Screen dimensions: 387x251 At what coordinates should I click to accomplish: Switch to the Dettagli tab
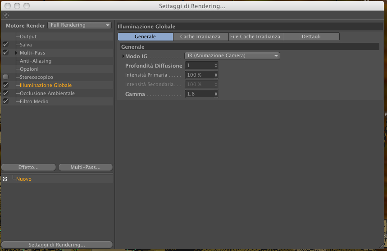pyautogui.click(x=311, y=37)
